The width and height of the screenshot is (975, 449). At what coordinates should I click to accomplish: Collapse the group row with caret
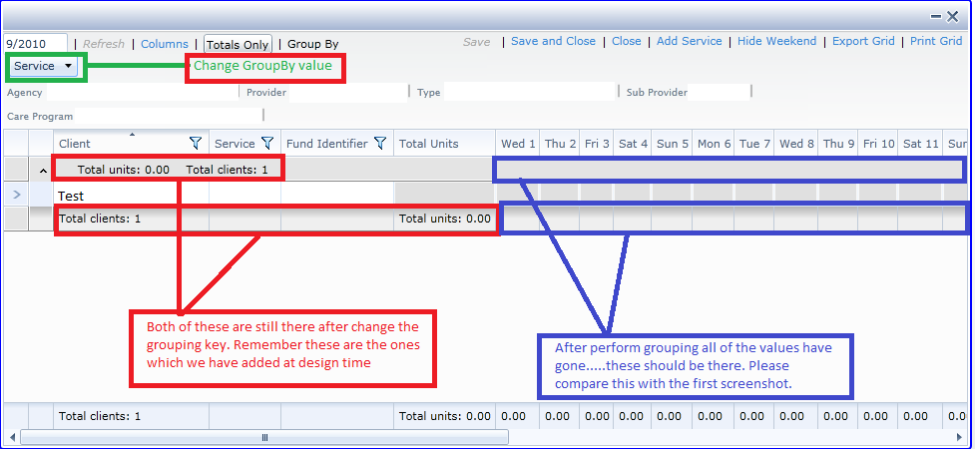pyautogui.click(x=42, y=170)
